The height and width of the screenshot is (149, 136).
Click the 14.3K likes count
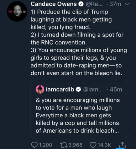104,145
